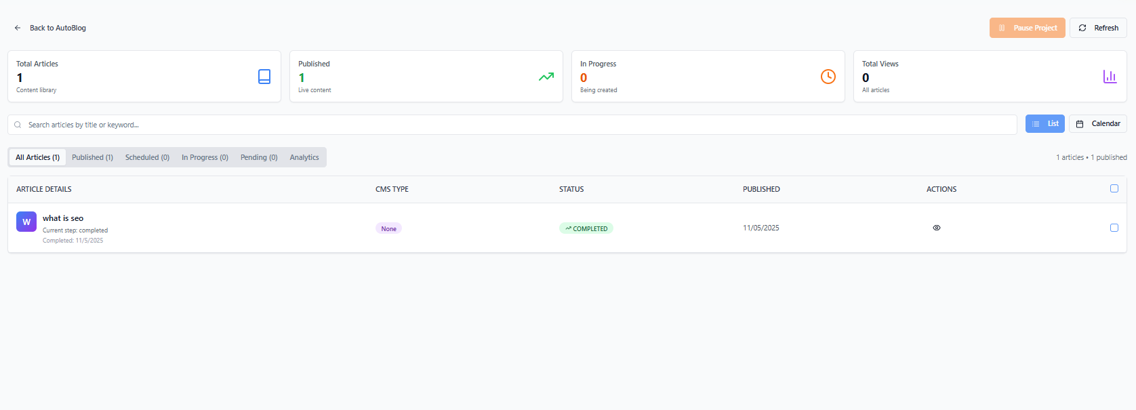View the 'what is seo' article via eye icon
This screenshot has width=1136, height=410.
pyautogui.click(x=937, y=228)
